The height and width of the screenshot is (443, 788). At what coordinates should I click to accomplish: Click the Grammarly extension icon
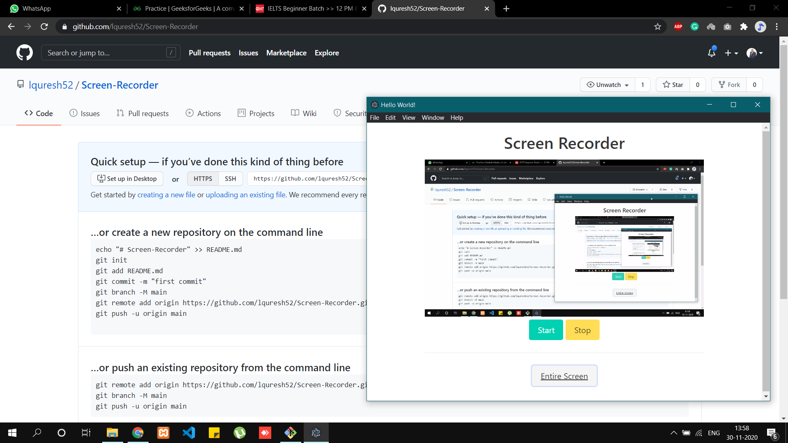tap(694, 27)
